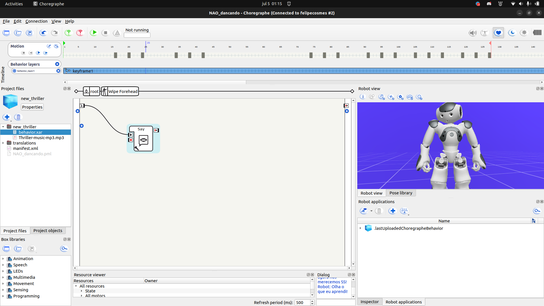Click the Properties button under new_thriller
The height and width of the screenshot is (306, 544).
click(32, 107)
